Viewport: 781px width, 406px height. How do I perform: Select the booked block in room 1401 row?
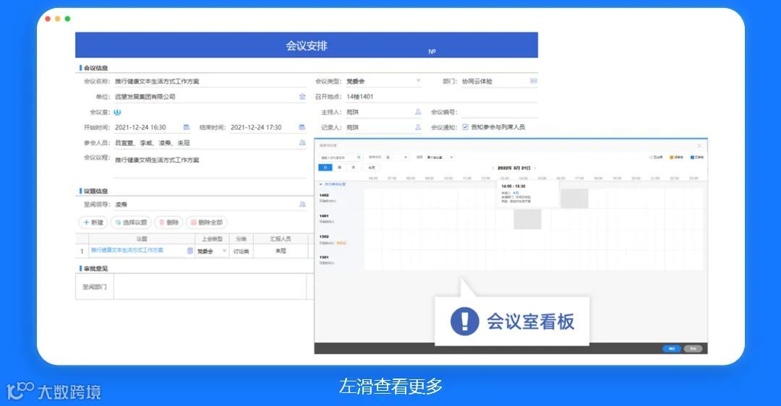click(x=527, y=220)
